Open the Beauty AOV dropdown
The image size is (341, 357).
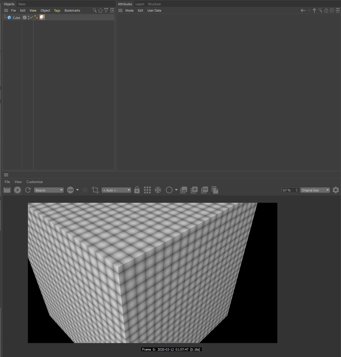tap(49, 190)
